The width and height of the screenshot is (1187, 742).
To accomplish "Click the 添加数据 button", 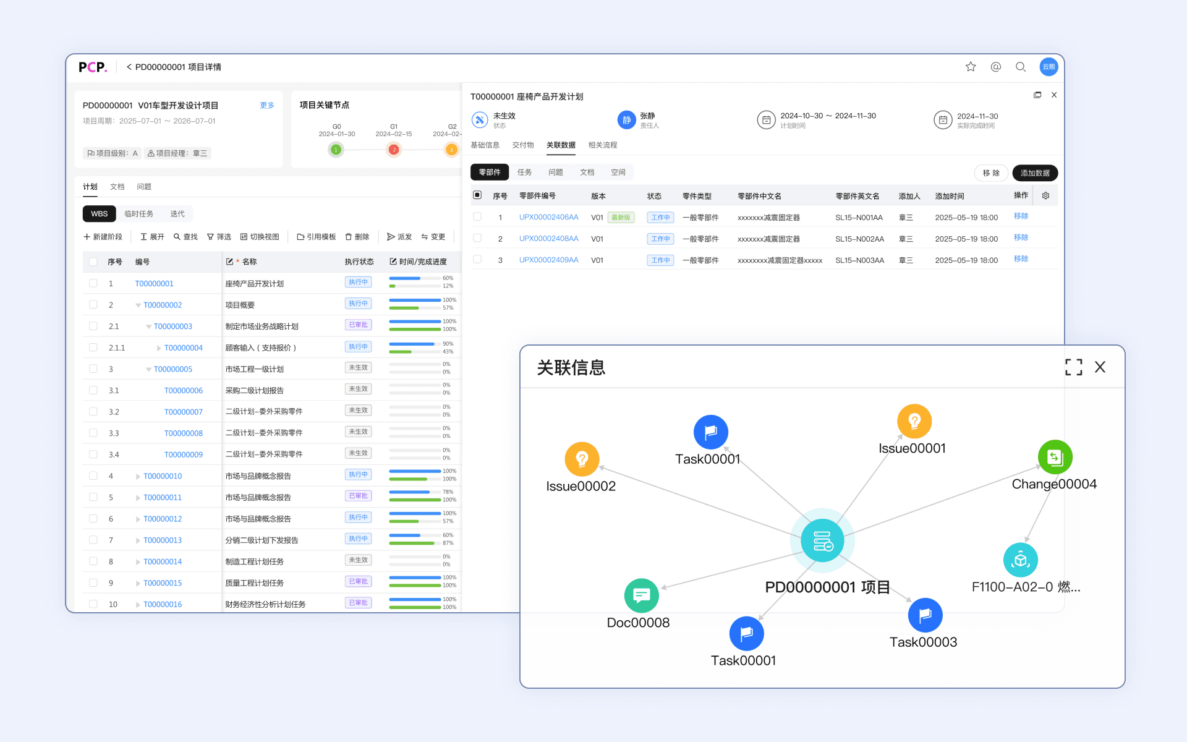I will (1034, 173).
